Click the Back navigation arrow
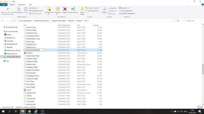The image size is (204, 114). click(x=3, y=21)
